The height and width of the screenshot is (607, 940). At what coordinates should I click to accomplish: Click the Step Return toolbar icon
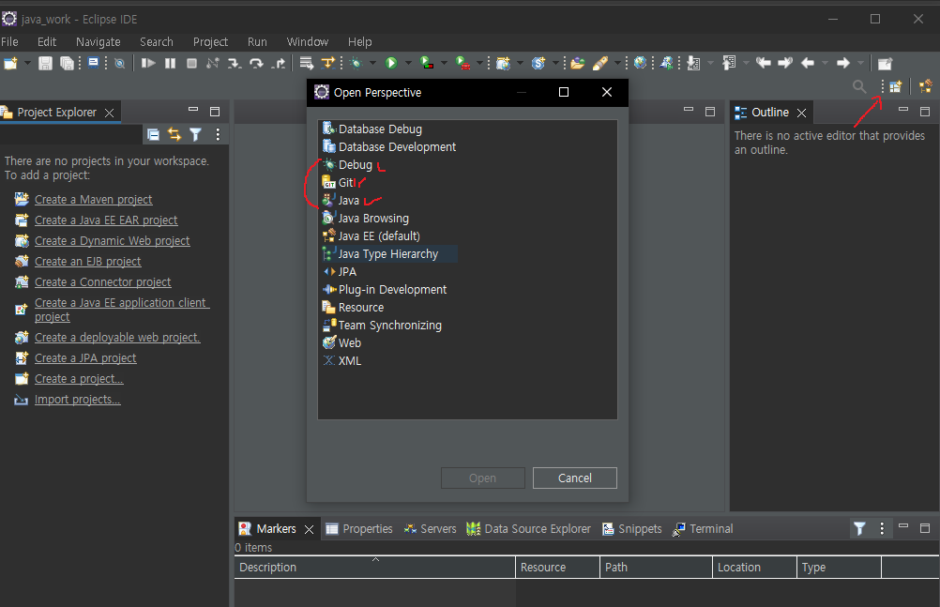pos(279,63)
